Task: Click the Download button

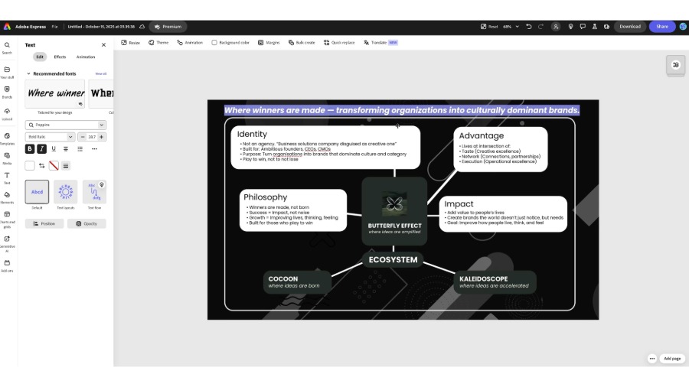Action: 630,26
